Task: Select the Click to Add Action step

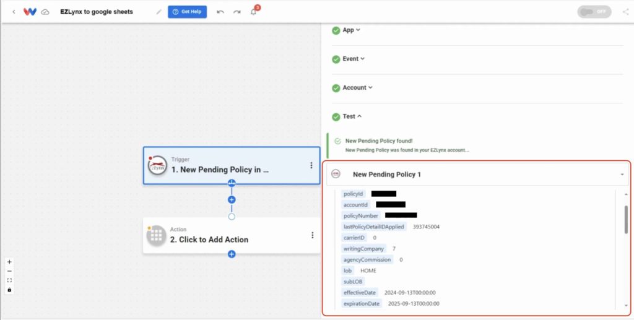Action: (232, 236)
